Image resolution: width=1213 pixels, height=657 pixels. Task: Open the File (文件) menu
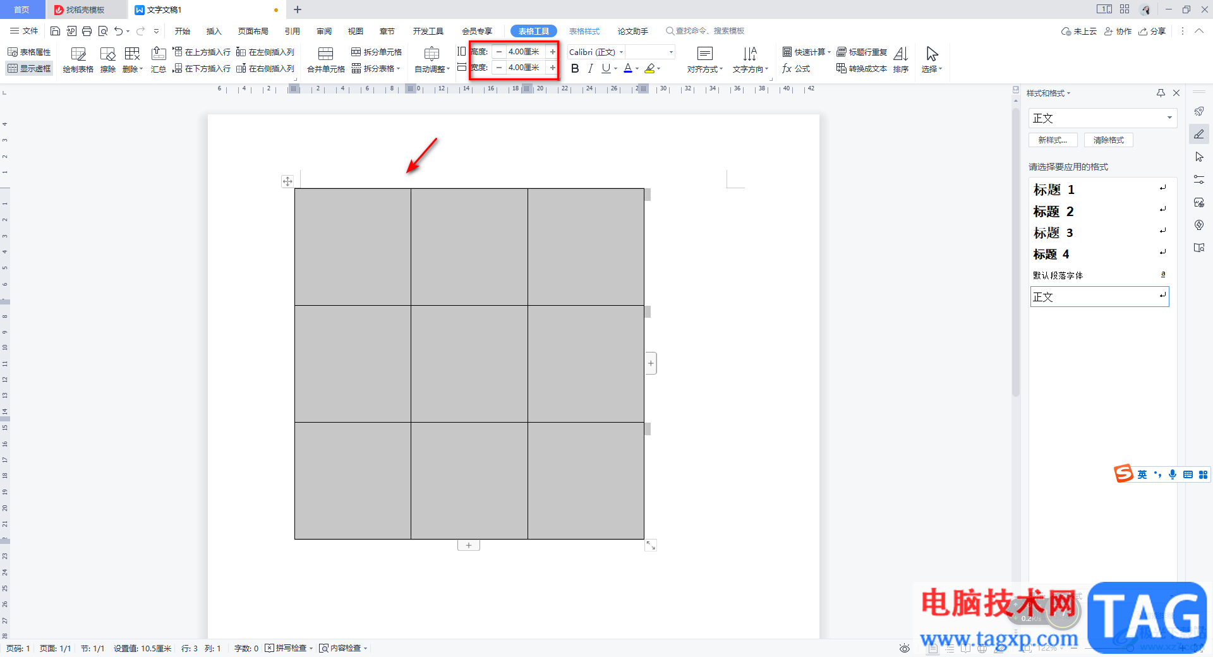point(24,31)
